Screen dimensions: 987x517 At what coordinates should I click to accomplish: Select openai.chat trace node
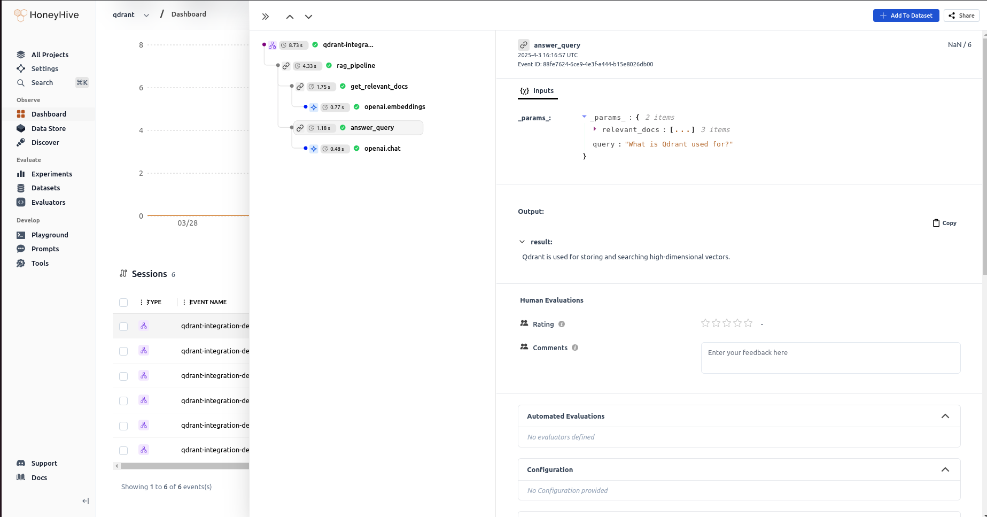point(382,149)
